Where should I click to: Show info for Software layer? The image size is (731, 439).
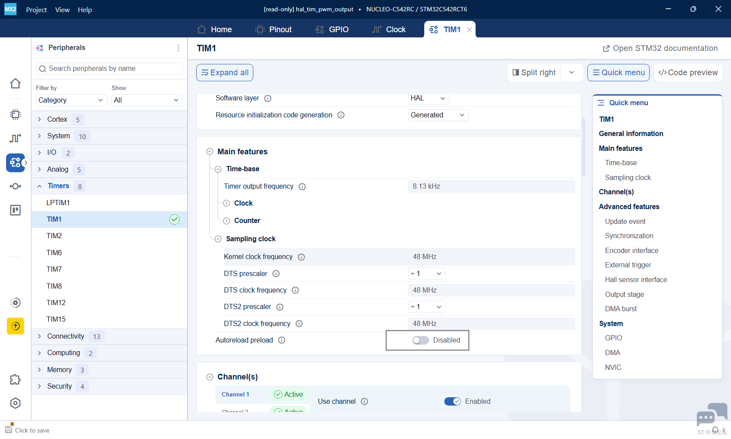(x=268, y=98)
